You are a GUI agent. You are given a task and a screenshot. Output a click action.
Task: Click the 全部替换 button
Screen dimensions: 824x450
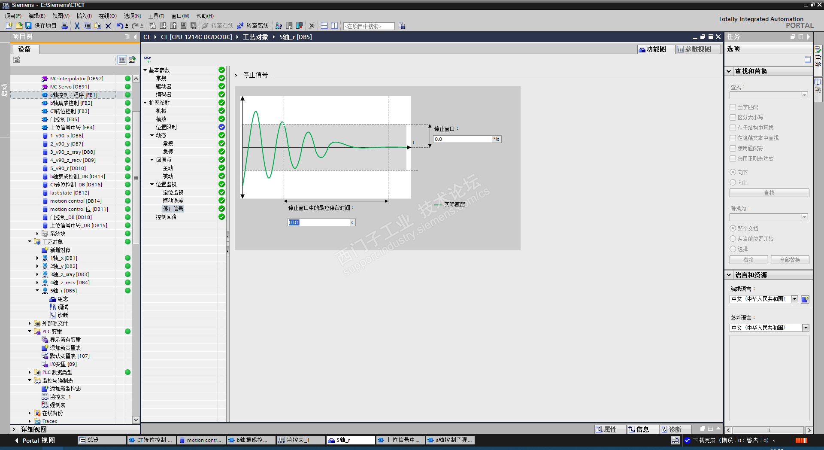click(790, 260)
